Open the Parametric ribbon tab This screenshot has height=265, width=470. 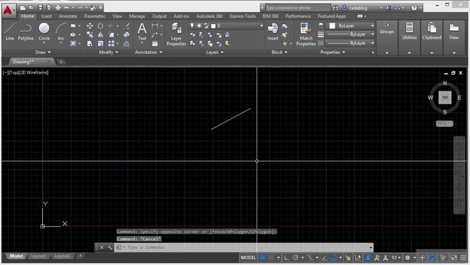(95, 16)
